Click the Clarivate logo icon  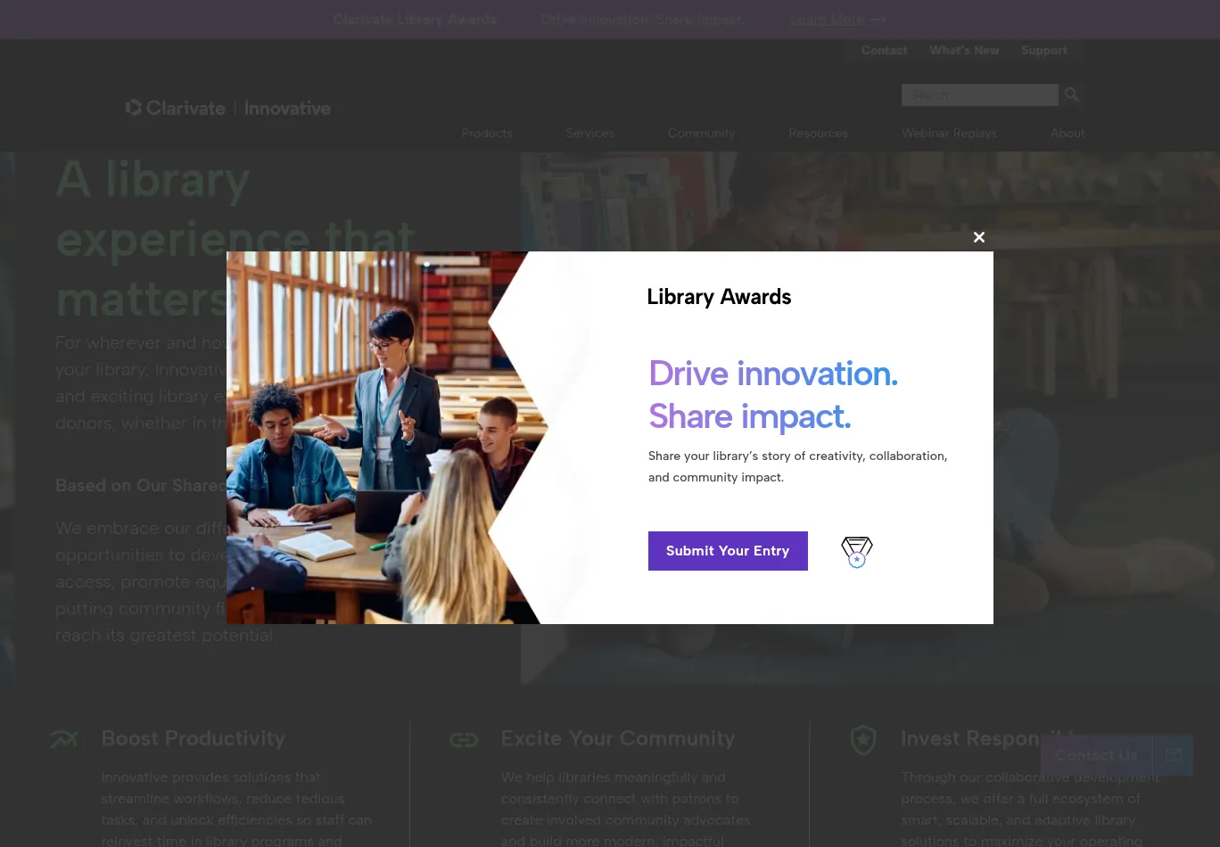(134, 108)
